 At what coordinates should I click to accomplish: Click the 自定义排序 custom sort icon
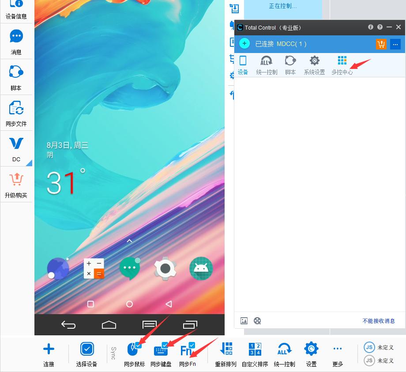coord(255,354)
